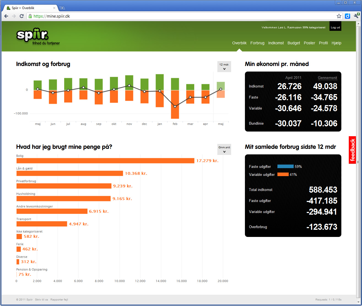Switch to the Budget page
This screenshot has height=306, width=362.
[294, 43]
